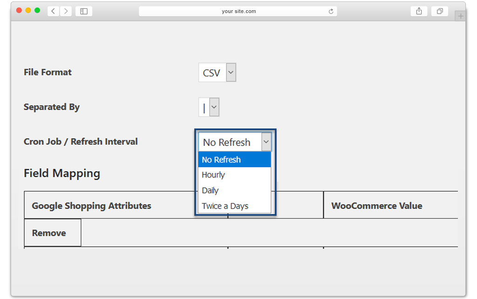The image size is (477, 299).
Task: Show all tabs overview icon
Action: pos(440,11)
